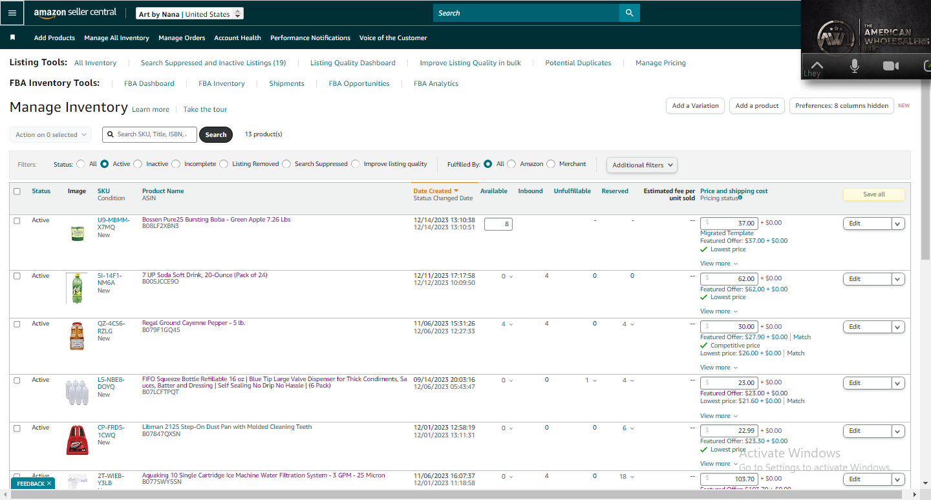Open Add Products in the top navigation

pyautogui.click(x=54, y=38)
